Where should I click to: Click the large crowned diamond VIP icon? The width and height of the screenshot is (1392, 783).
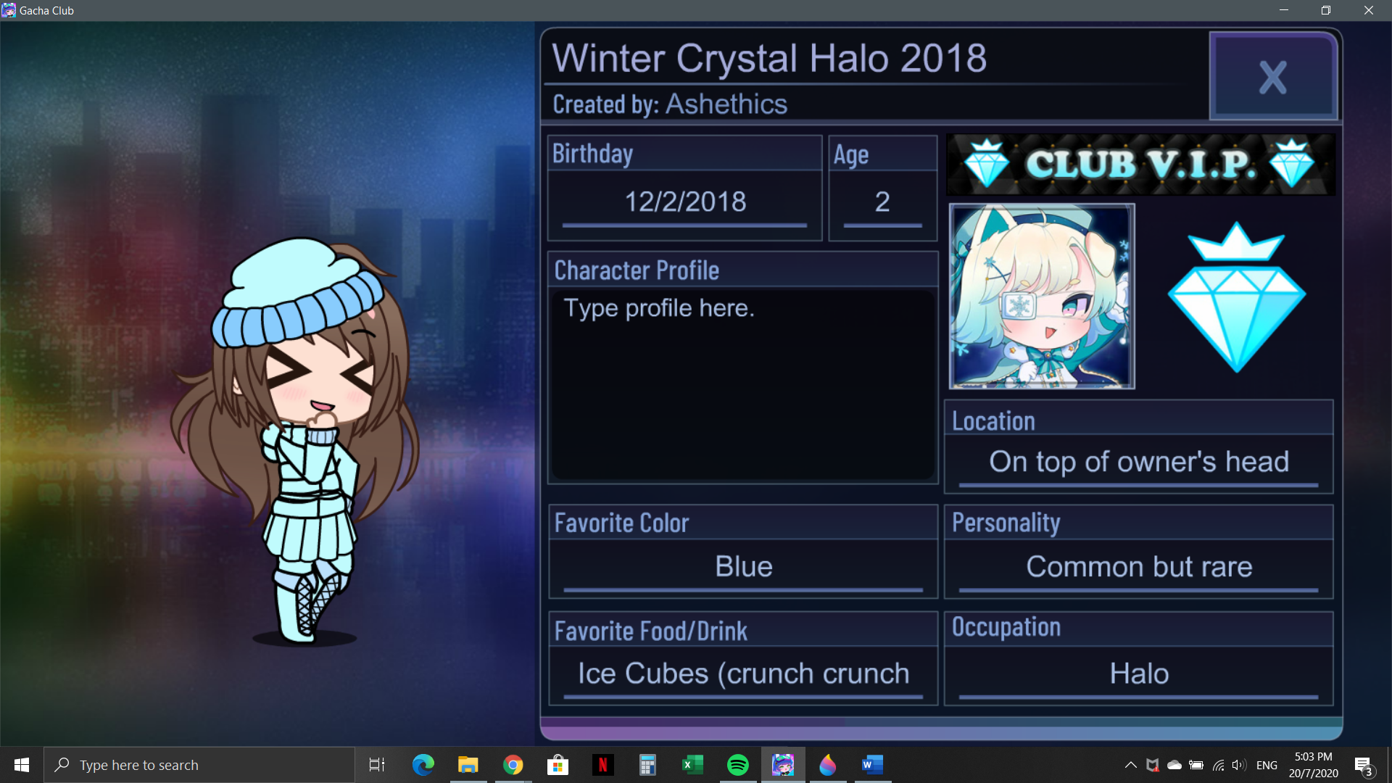tap(1236, 297)
